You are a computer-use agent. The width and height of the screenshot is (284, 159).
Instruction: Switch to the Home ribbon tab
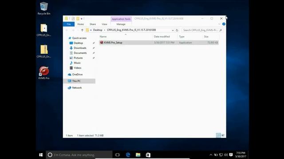pyautogui.click(x=81, y=24)
